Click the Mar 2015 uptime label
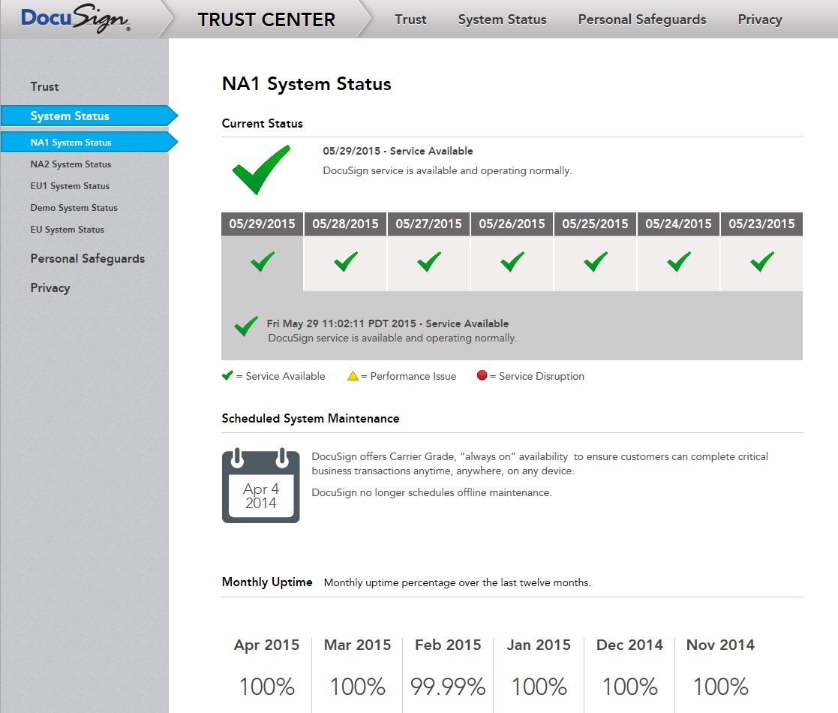This screenshot has height=713, width=838. click(x=358, y=645)
